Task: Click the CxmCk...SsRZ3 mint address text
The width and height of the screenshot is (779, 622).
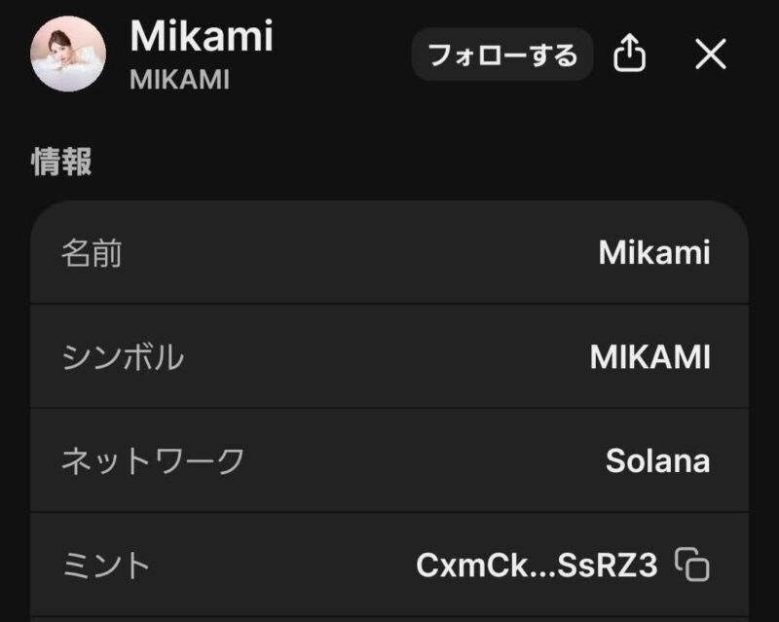Action: [537, 565]
